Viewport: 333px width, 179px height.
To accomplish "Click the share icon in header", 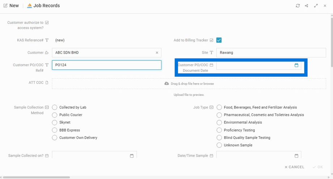I will [x=307, y=6].
